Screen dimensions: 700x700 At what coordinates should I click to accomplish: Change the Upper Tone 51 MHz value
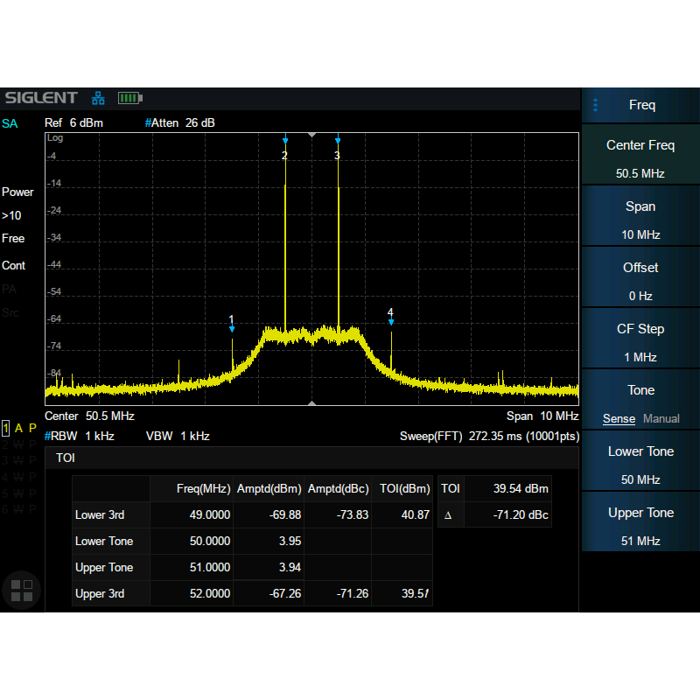(x=640, y=526)
